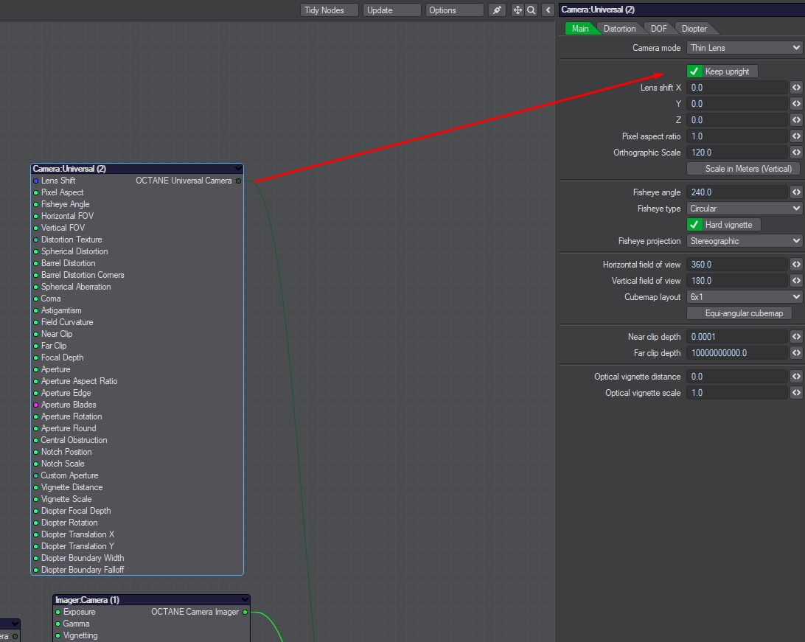Image resolution: width=805 pixels, height=642 pixels.
Task: Enable Scale in Meters (Vertical) option
Action: tap(742, 169)
